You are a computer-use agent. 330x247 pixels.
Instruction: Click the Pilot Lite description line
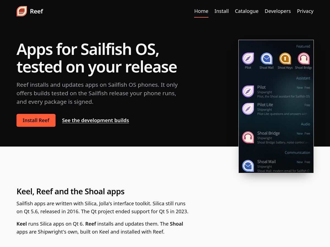point(283,114)
